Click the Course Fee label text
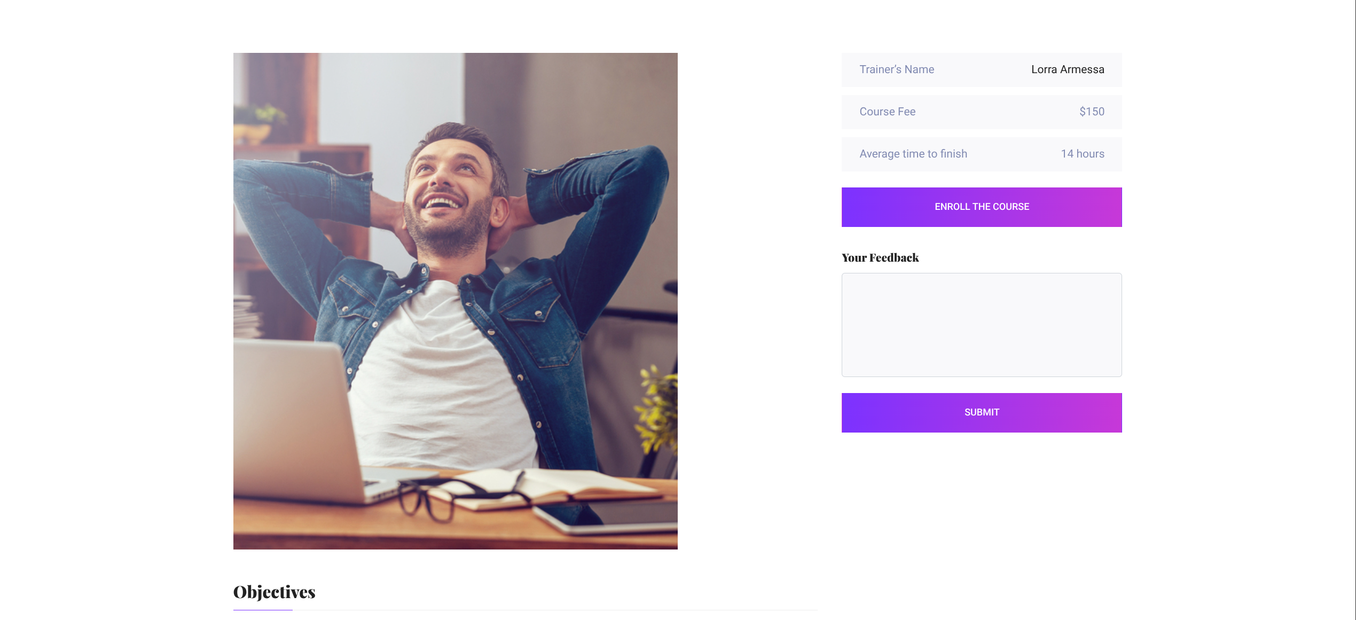Screen dimensions: 1356x620 (887, 112)
